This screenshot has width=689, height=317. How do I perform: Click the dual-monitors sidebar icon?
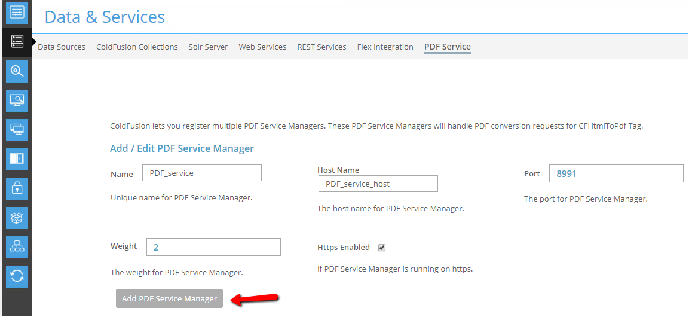tap(17, 130)
